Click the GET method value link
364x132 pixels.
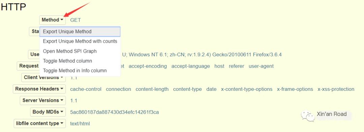75,20
